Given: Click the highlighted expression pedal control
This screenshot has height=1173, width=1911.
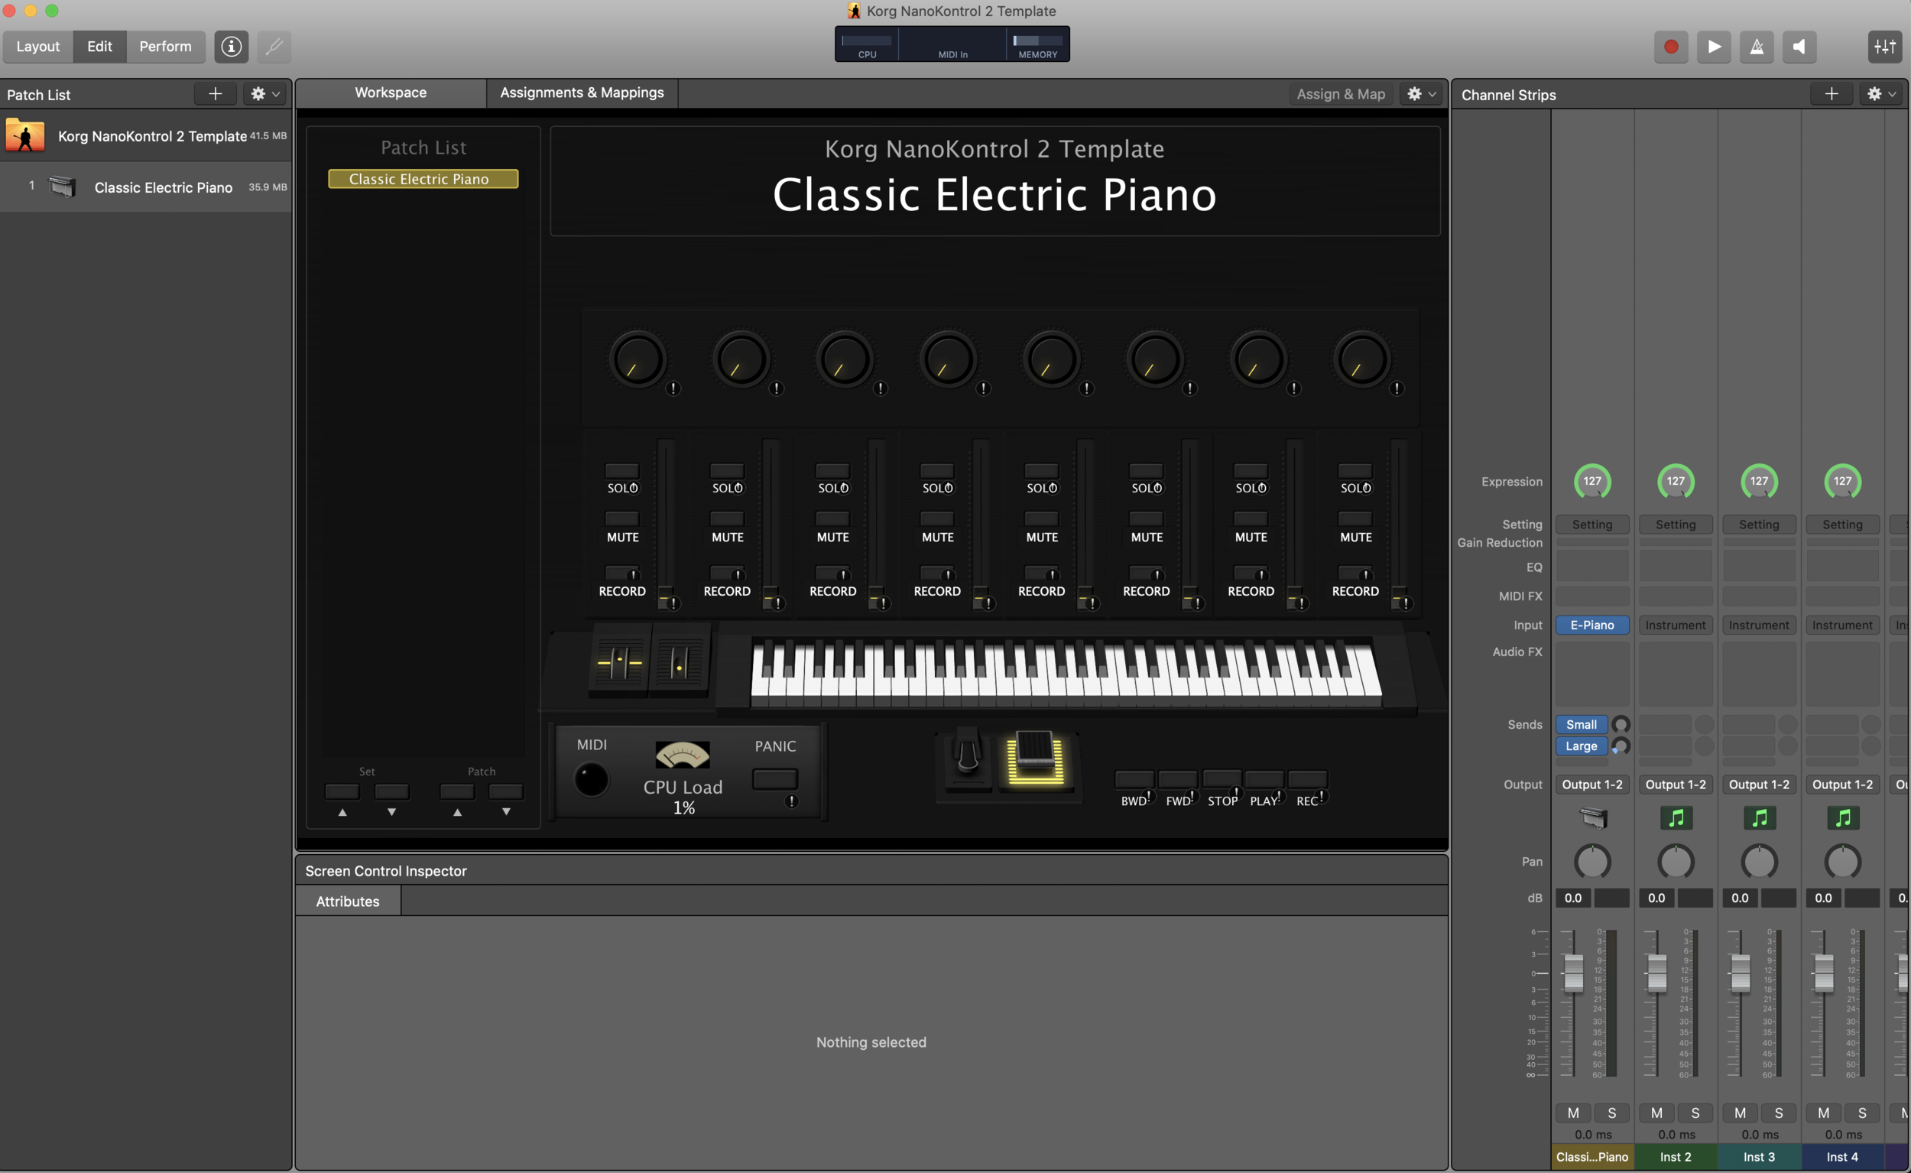Looking at the screenshot, I should click(1036, 757).
